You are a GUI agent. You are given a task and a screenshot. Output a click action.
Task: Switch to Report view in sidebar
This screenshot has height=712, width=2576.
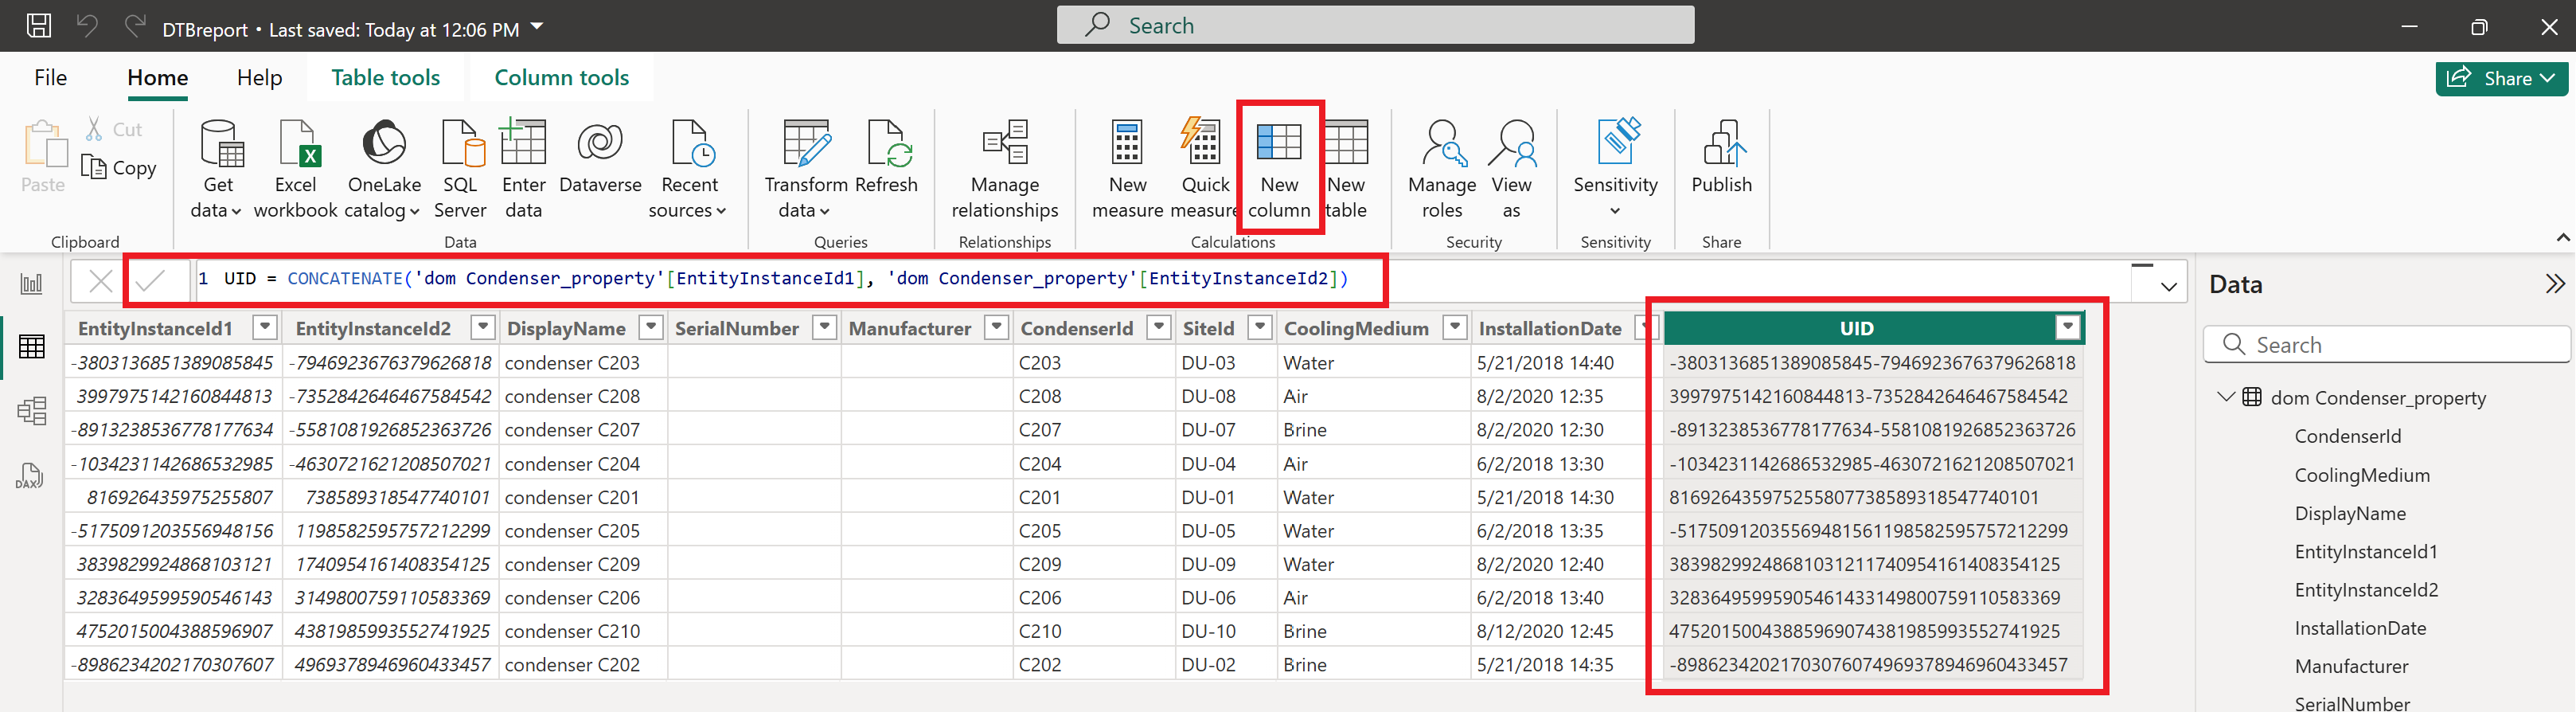coord(32,283)
